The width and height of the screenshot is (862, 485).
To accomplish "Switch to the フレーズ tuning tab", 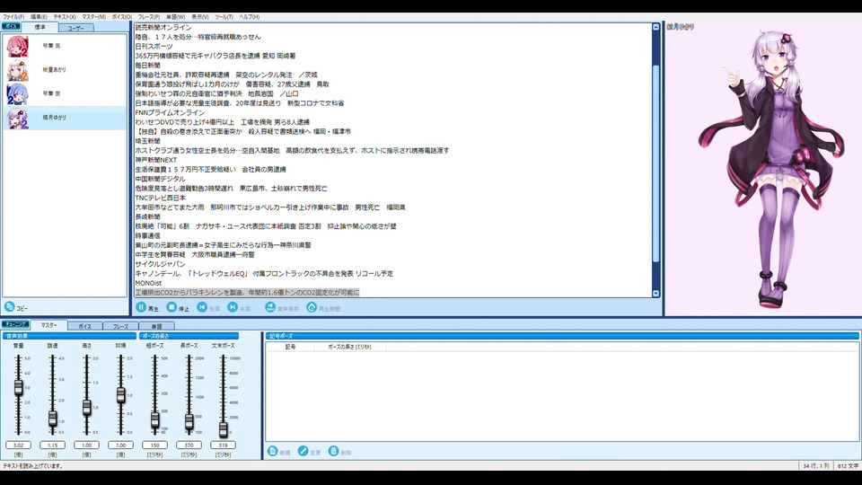I will 120,326.
